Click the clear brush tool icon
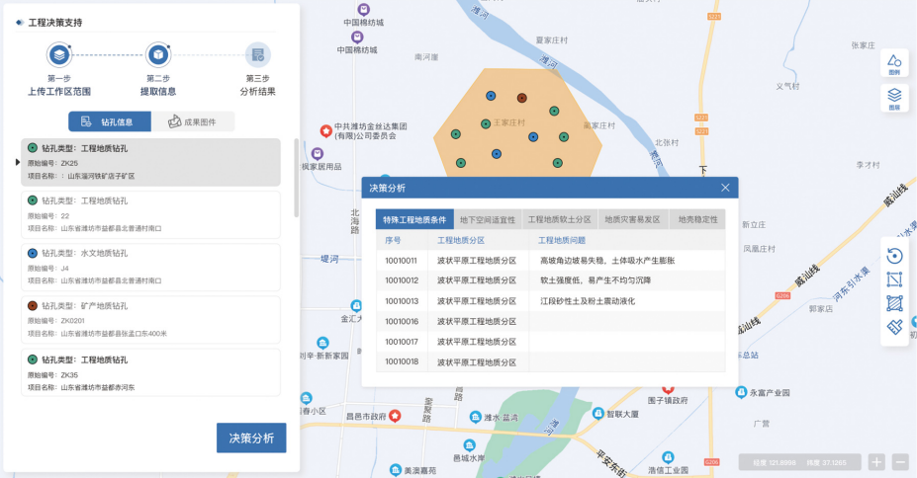 click(x=894, y=326)
